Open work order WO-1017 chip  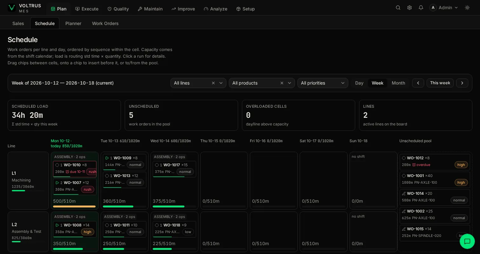tap(174, 169)
